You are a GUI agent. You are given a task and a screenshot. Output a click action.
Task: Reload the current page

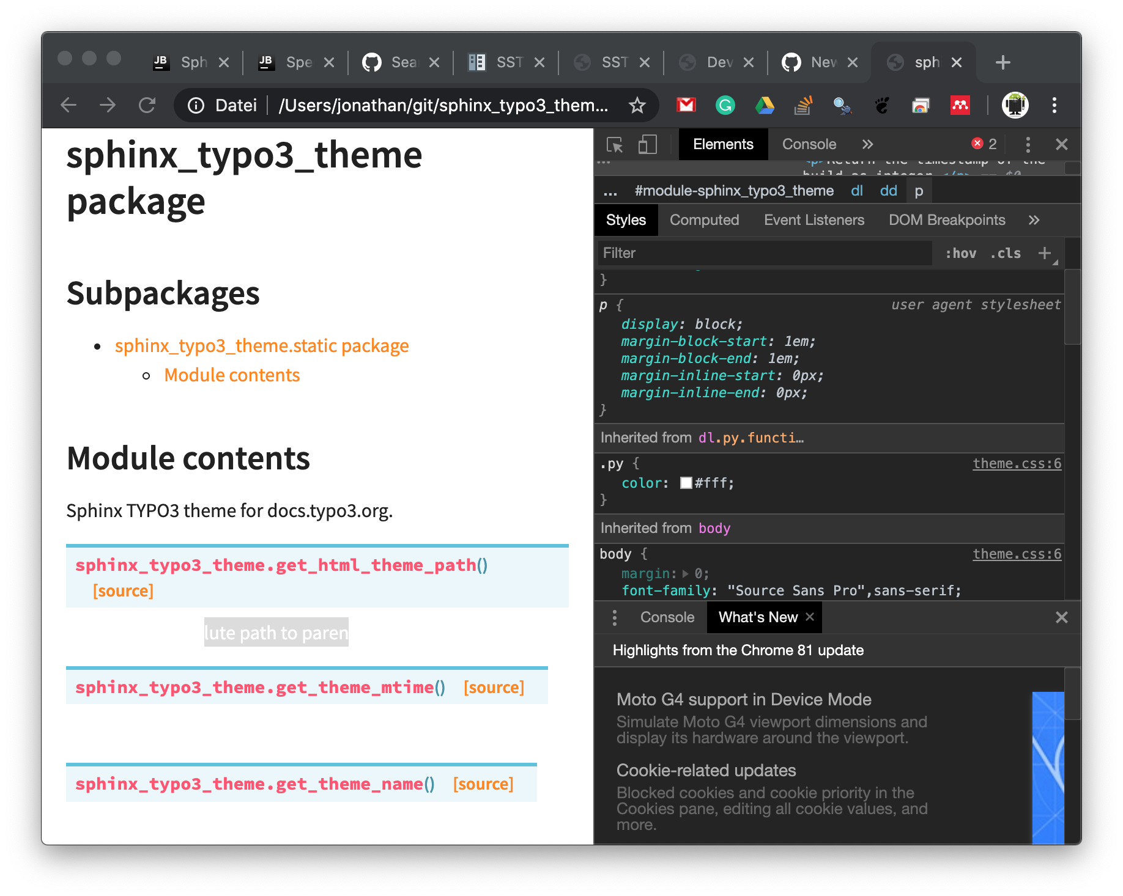(x=147, y=105)
